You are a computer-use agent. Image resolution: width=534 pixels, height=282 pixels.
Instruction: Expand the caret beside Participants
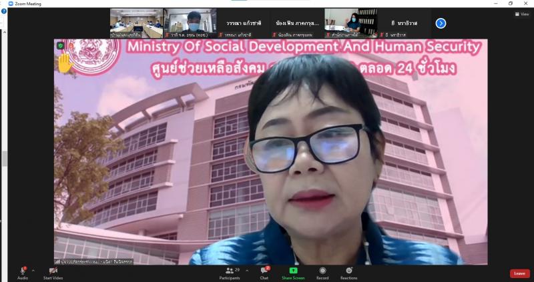tap(247, 271)
